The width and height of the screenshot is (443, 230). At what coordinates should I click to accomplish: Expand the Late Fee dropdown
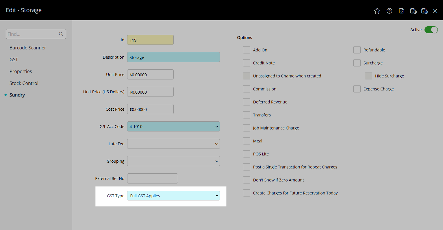(173, 144)
